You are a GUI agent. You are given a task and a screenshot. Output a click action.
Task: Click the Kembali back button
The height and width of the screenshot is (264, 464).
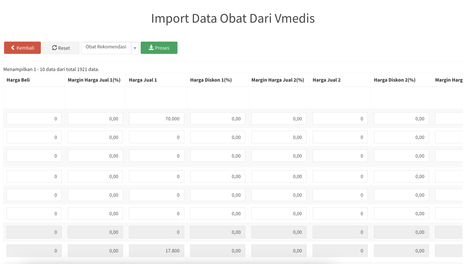click(22, 48)
